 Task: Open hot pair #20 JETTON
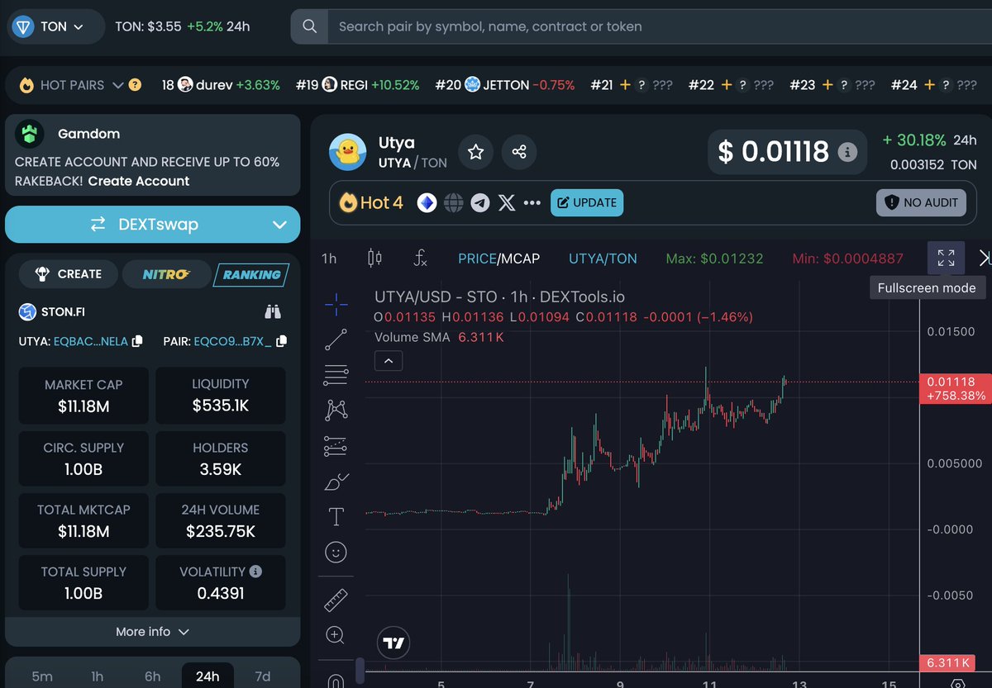(x=505, y=85)
